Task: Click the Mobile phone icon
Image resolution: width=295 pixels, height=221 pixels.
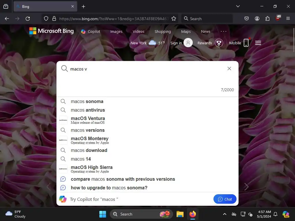Action: click(246, 43)
